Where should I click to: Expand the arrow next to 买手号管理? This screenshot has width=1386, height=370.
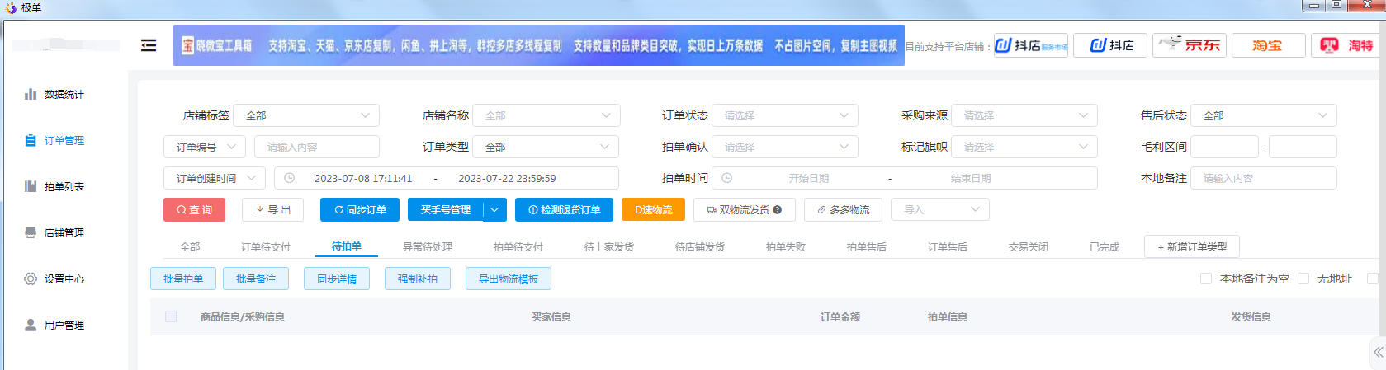coord(494,210)
